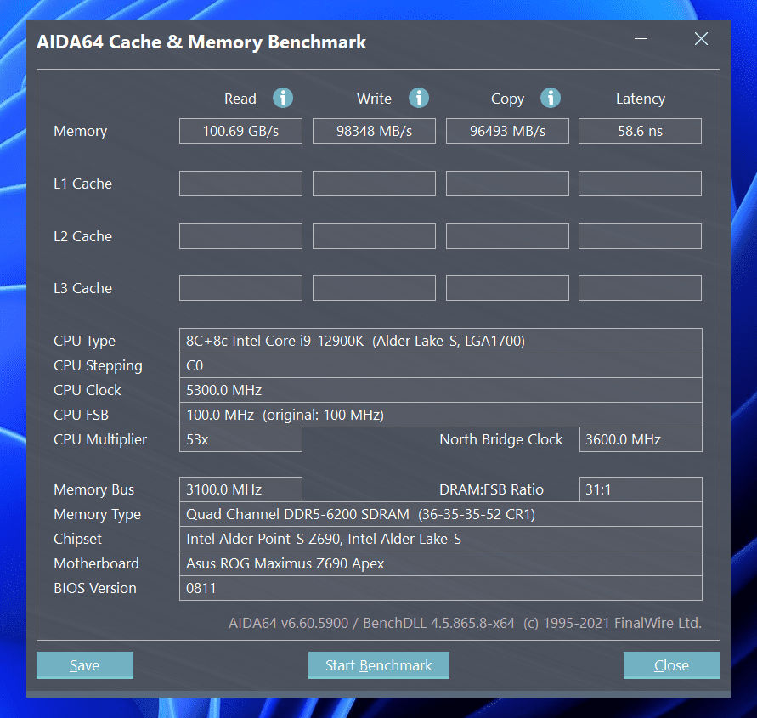The width and height of the screenshot is (757, 718).
Task: Click the Motherboard value Asus ROG Maximus
Action: (x=441, y=563)
